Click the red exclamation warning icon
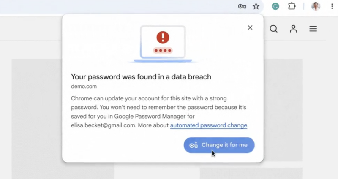 point(163,38)
